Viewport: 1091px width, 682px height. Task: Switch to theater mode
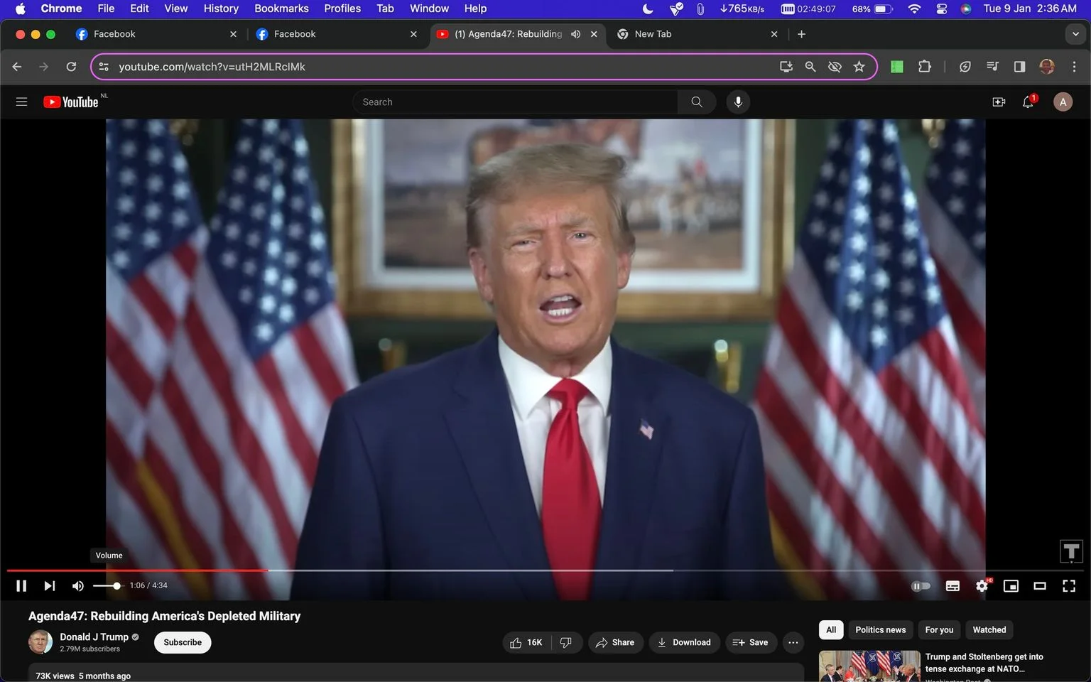(1040, 585)
